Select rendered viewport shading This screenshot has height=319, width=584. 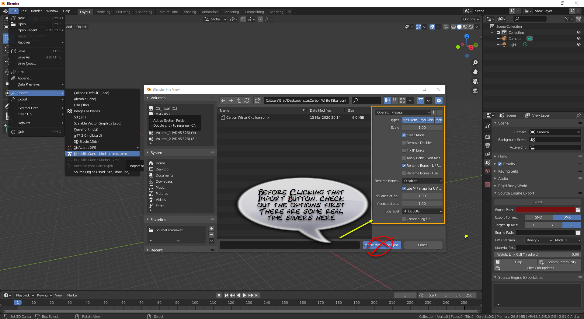point(471,27)
